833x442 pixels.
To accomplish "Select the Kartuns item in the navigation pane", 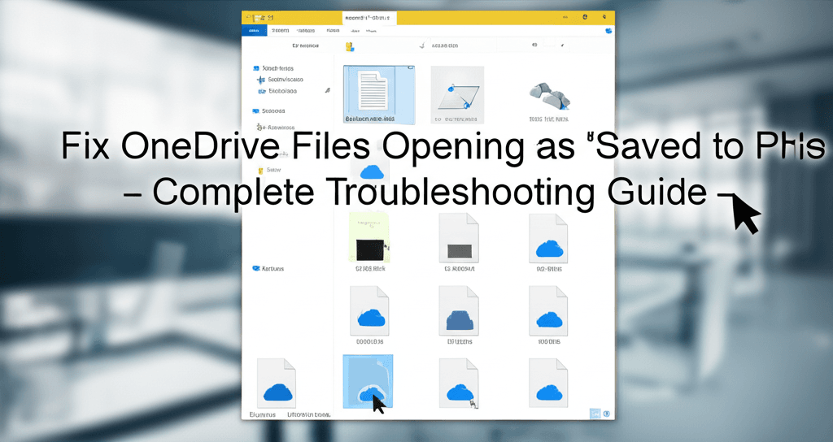I will point(268,268).
